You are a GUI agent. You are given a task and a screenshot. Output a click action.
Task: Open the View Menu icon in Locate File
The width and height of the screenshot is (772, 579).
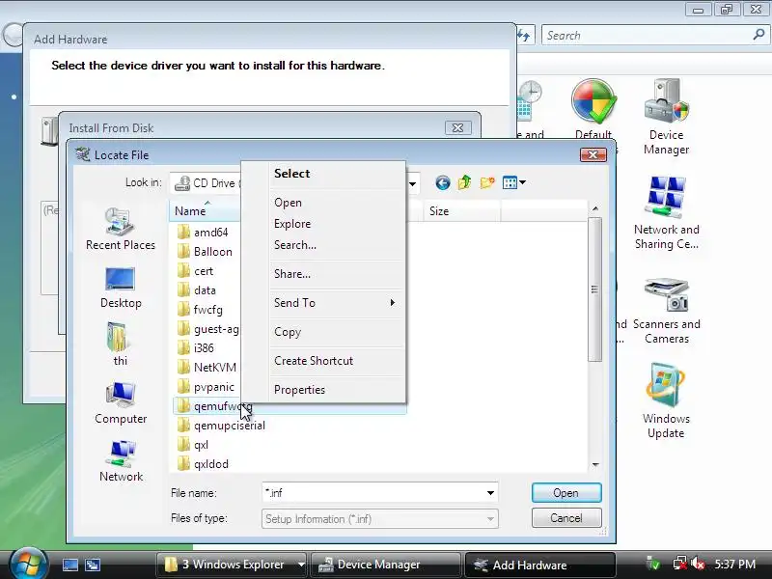tap(510, 183)
